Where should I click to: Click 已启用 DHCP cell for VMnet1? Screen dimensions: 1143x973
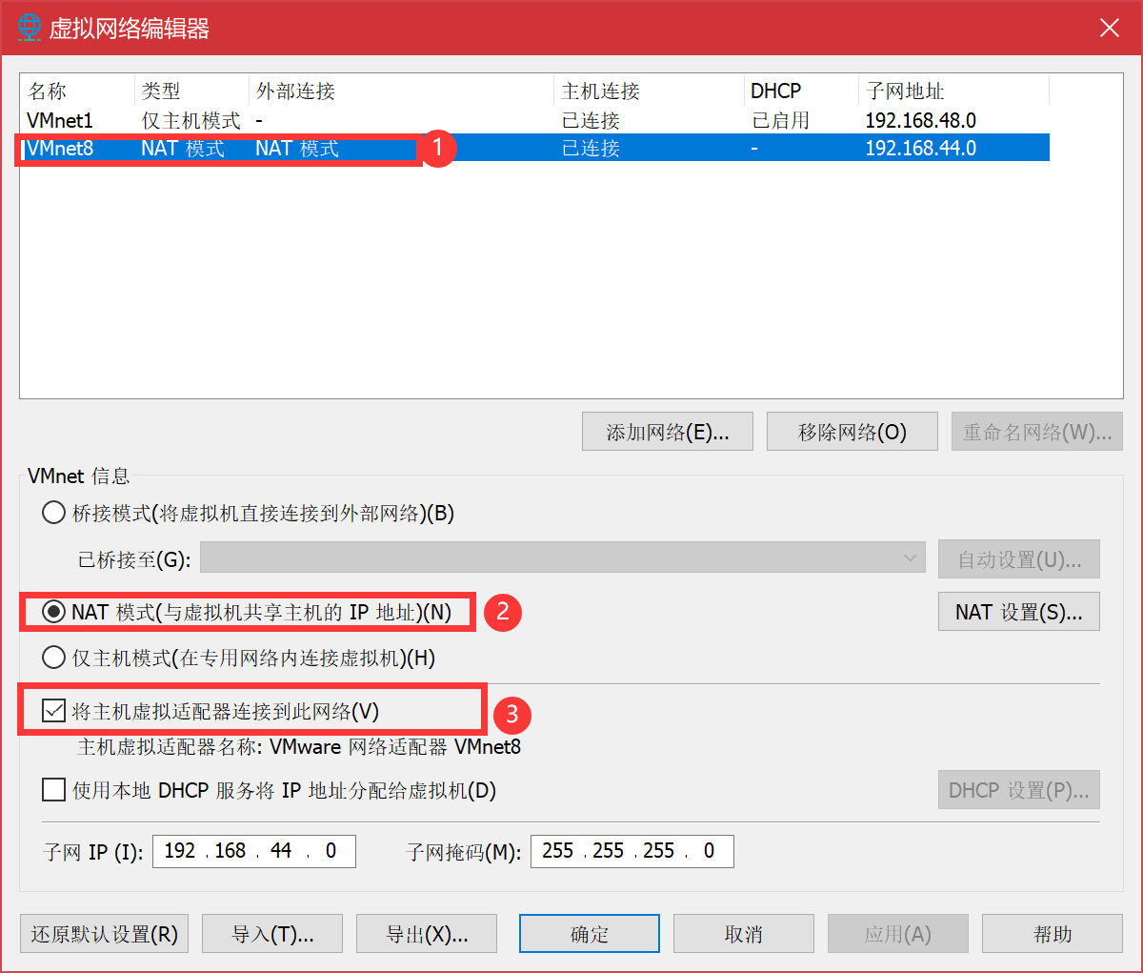click(780, 120)
